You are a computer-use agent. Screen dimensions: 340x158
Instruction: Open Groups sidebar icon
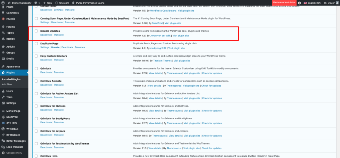(3, 53)
